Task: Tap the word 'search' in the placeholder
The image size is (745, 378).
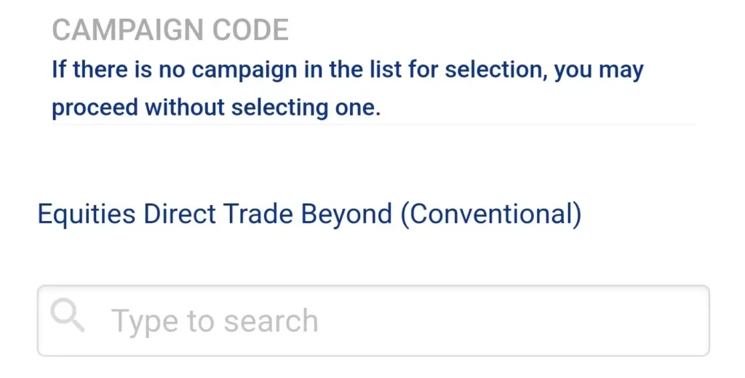Action: click(271, 321)
